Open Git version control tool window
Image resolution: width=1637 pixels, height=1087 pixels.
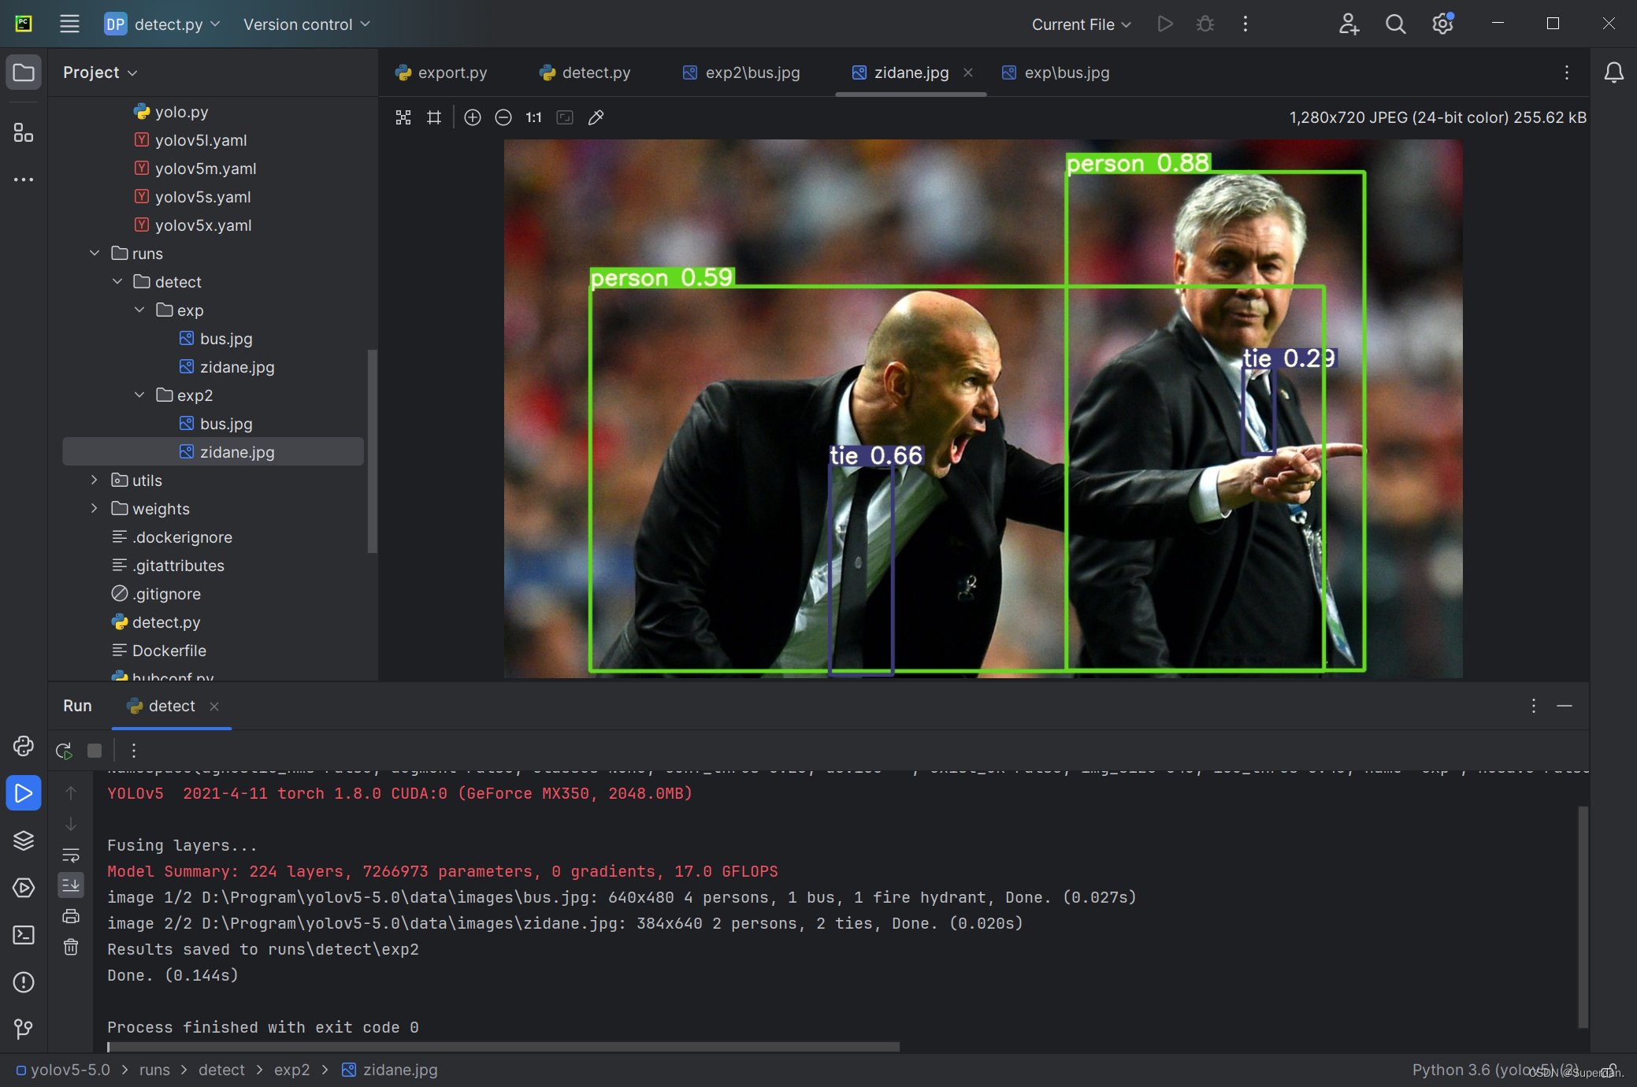(x=24, y=1029)
